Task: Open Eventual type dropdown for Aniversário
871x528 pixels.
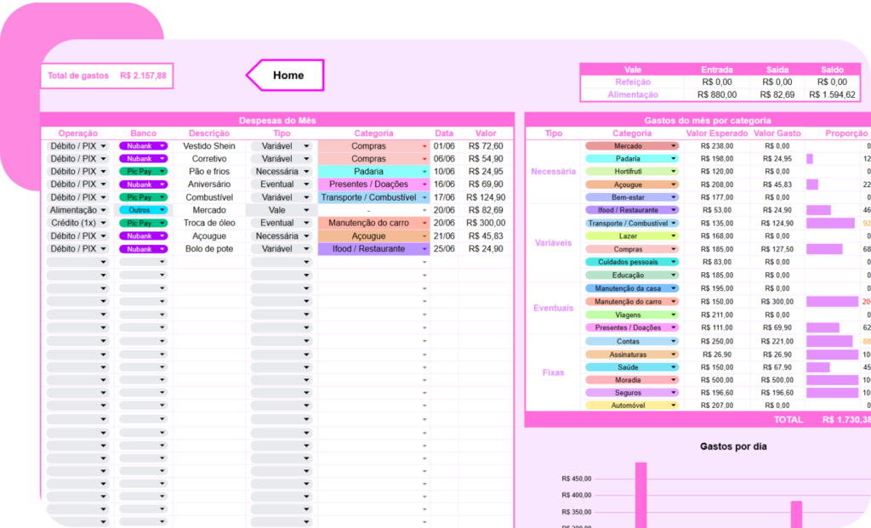Action: coord(281,185)
